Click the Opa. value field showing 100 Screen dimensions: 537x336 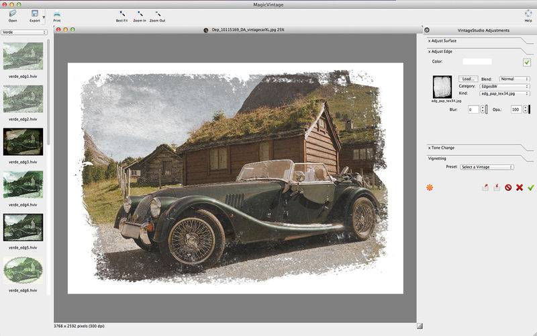tap(516, 110)
